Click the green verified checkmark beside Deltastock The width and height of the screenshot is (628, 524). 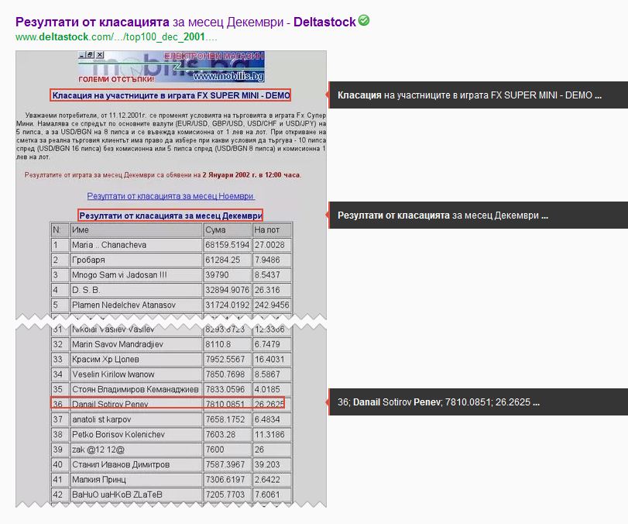(x=364, y=20)
